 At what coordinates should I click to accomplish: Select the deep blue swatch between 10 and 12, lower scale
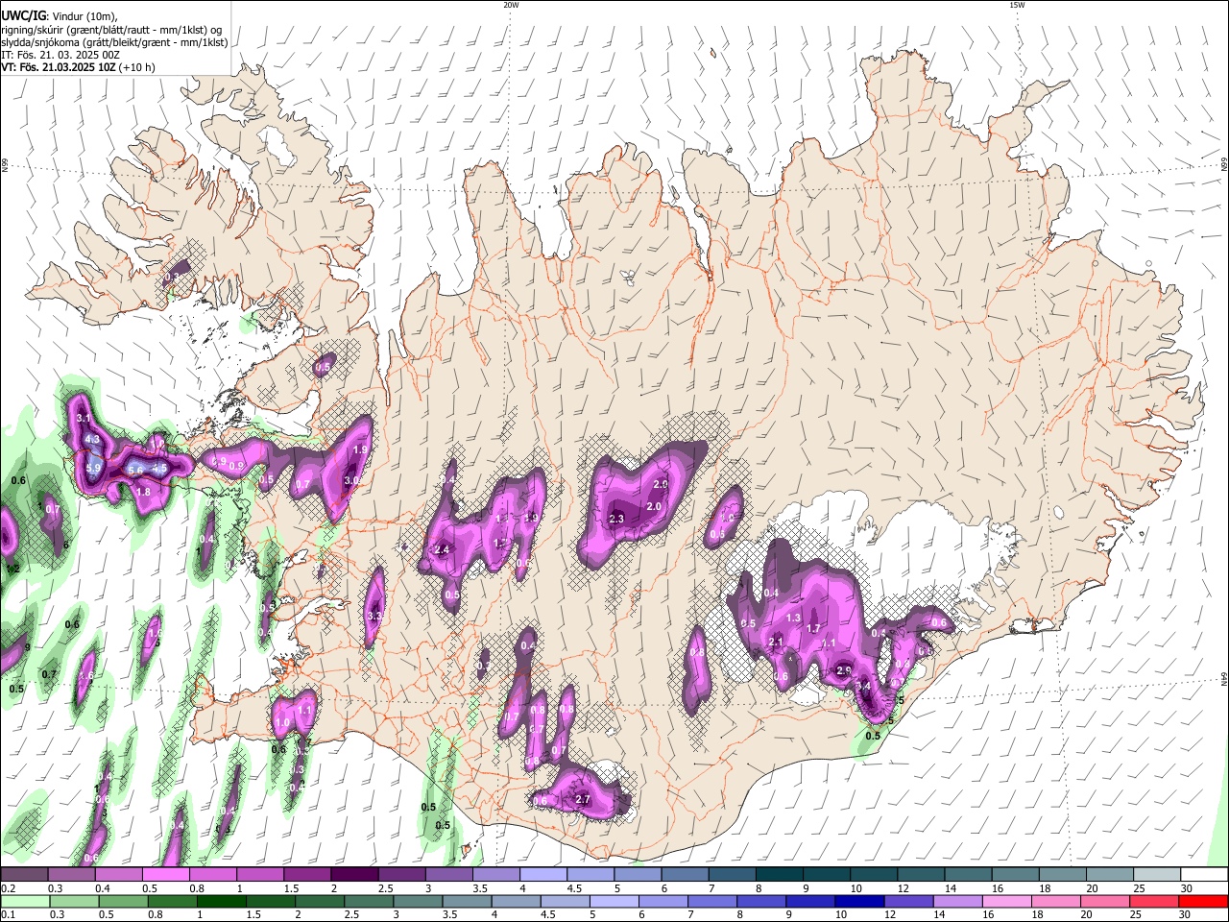(859, 901)
